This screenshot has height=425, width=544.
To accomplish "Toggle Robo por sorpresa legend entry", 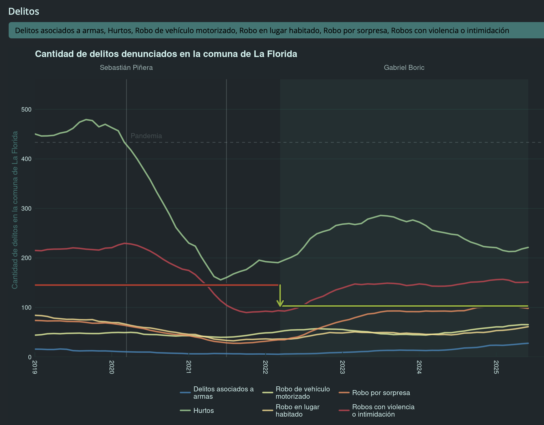I will click(381, 393).
